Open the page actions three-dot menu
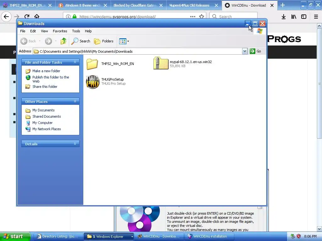322x241 pixels. pyautogui.click(x=193, y=17)
